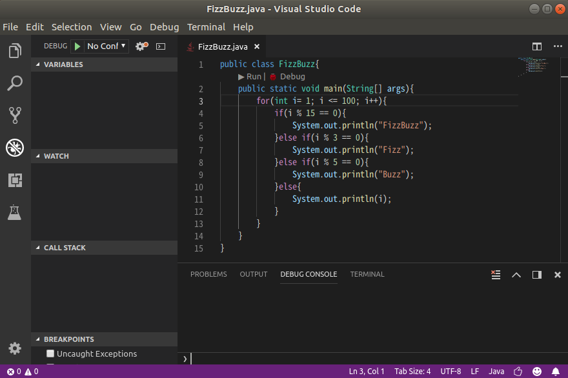Viewport: 568px width, 378px height.
Task: Switch to the OUTPUT panel tab
Action: click(254, 274)
